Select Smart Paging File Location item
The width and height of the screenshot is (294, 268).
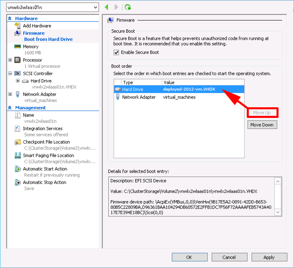point(48,155)
